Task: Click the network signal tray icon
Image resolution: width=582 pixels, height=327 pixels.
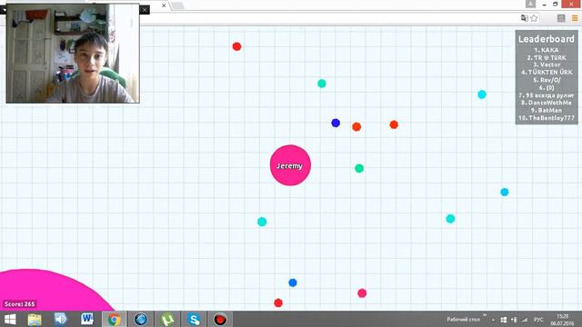Action: point(525,320)
